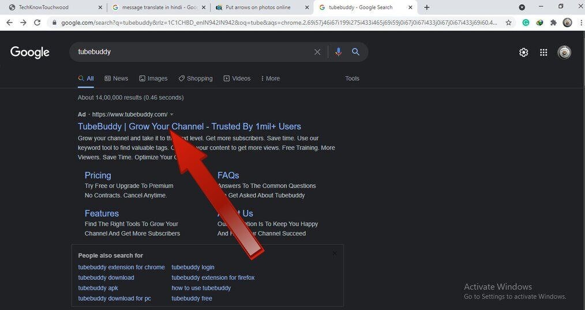Click tubebuddy download suggestion

click(106, 278)
